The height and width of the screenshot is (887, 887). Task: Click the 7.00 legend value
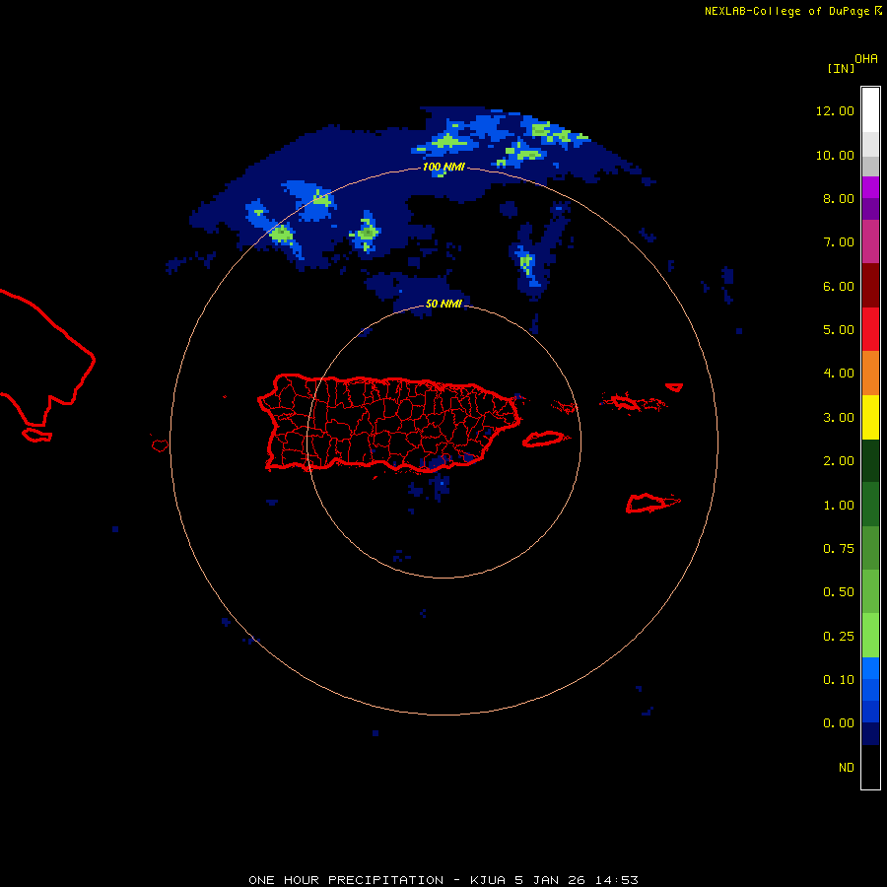tap(839, 242)
